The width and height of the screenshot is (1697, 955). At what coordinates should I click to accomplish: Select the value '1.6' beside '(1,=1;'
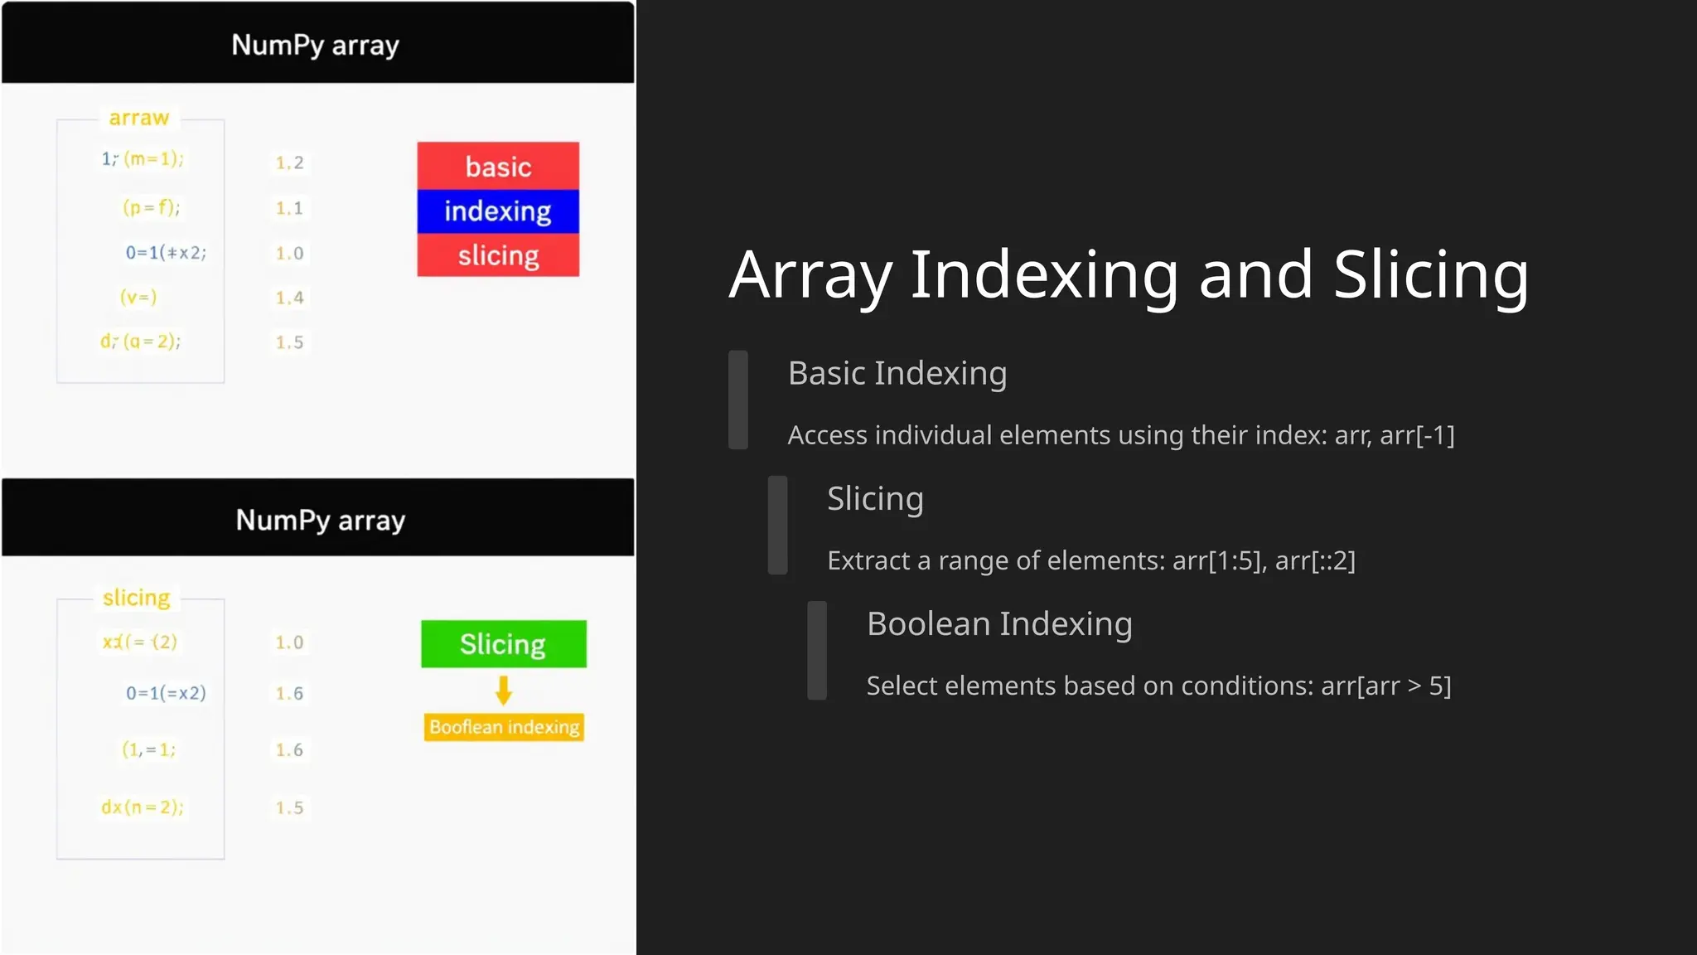coord(290,750)
